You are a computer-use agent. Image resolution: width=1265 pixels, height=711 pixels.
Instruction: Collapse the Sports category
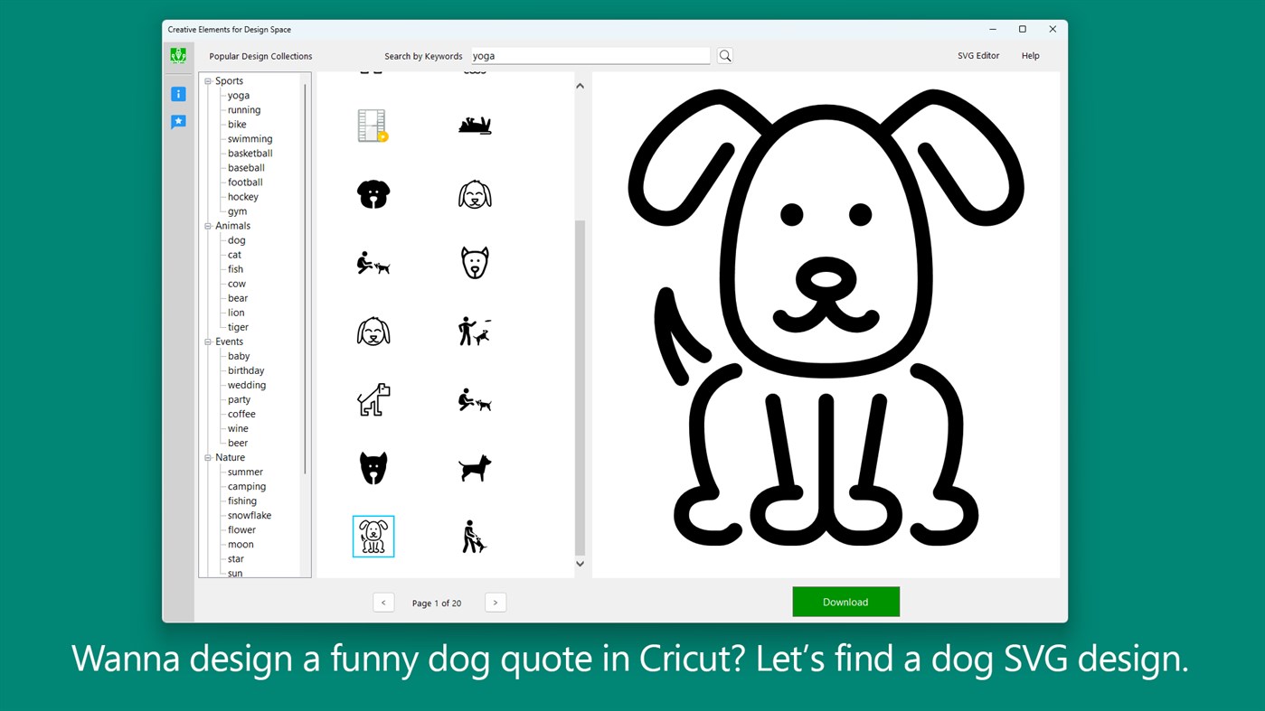click(x=208, y=80)
